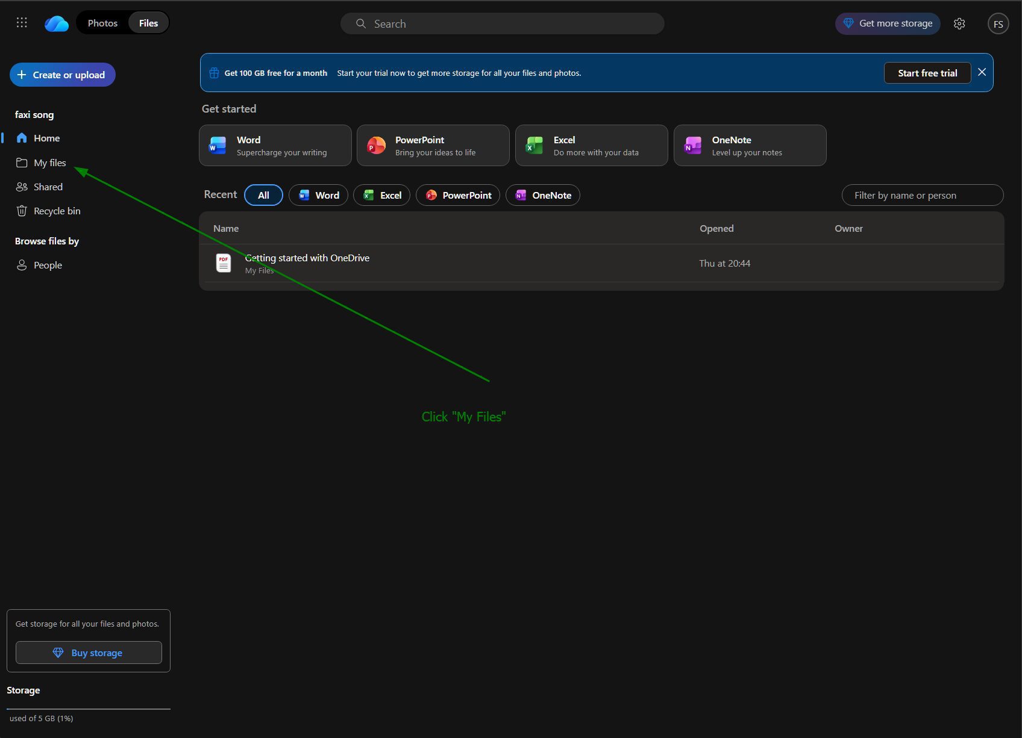Click the search magnifier icon

tap(361, 23)
